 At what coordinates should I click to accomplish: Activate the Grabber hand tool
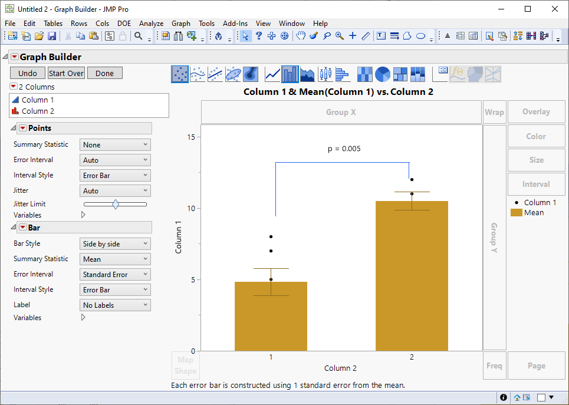tap(300, 36)
